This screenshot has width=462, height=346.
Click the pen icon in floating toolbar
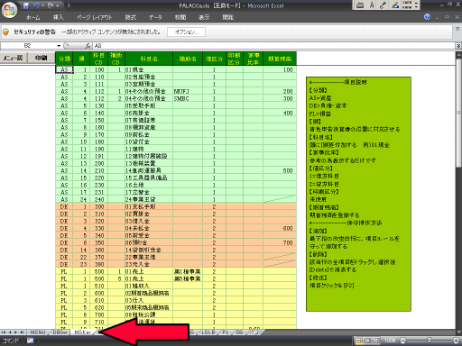coord(383,5)
